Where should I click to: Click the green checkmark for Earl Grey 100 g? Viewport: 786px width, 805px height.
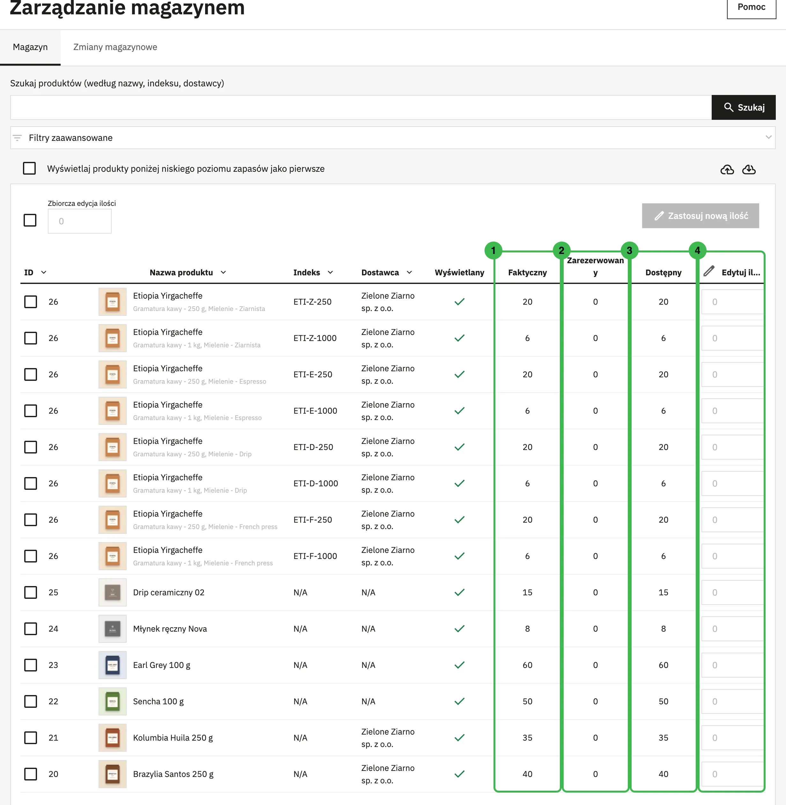tap(459, 665)
